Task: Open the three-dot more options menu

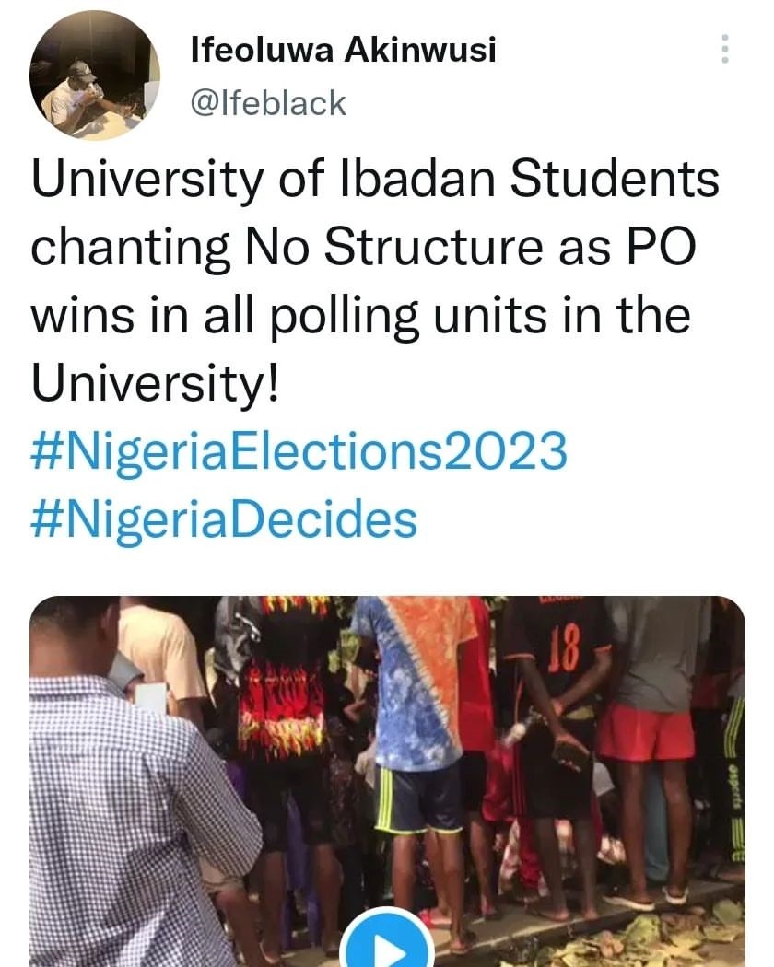Action: click(x=725, y=49)
